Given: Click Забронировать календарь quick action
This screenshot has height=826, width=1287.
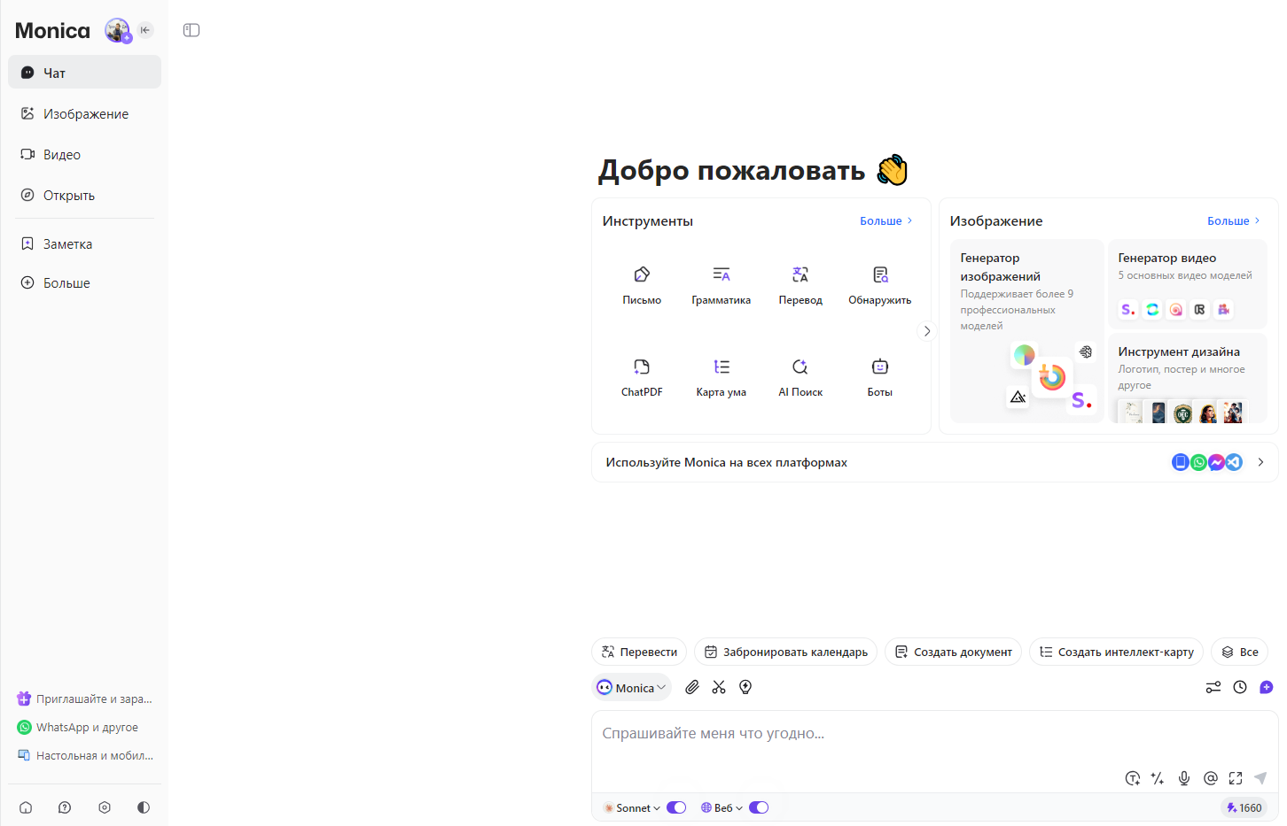Looking at the screenshot, I should 786,652.
